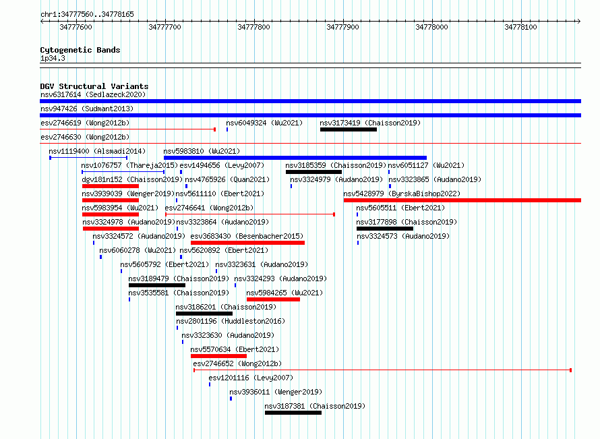The width and height of the screenshot is (600, 439).
Task: Click nsv3185359 (Chaisson2019) label
Action: pyautogui.click(x=336, y=165)
